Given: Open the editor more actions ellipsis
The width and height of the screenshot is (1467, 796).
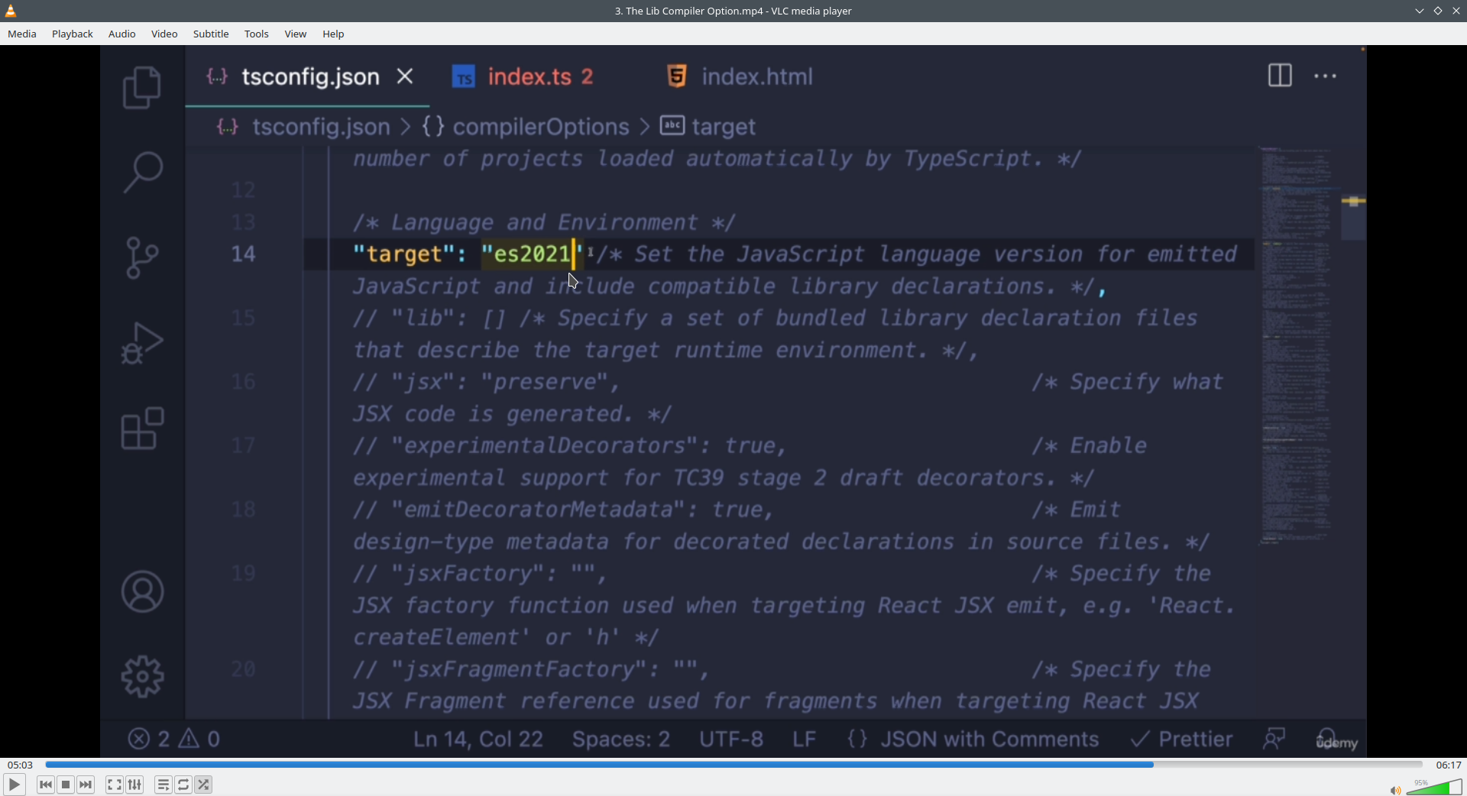Looking at the screenshot, I should click(x=1326, y=76).
